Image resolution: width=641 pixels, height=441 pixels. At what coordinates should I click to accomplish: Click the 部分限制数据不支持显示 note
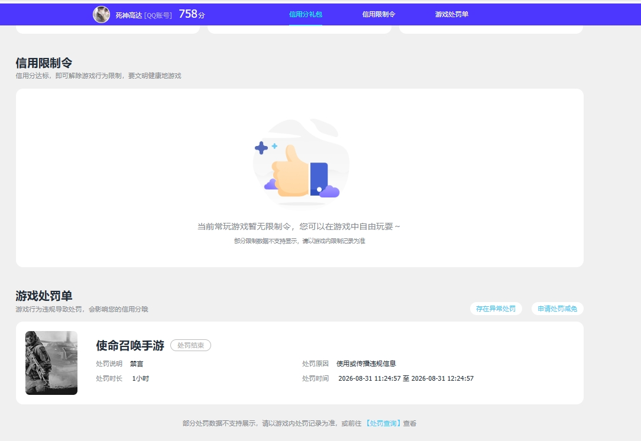coord(300,241)
